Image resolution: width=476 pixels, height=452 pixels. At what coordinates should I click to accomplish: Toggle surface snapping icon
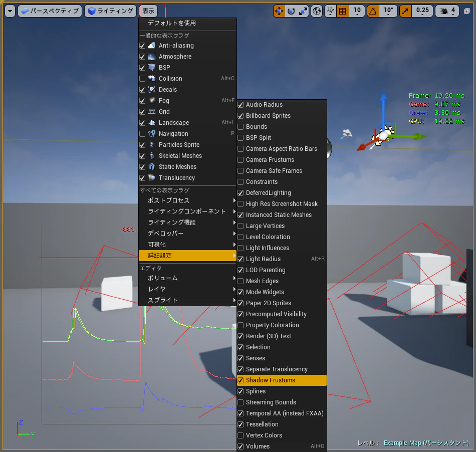[331, 11]
